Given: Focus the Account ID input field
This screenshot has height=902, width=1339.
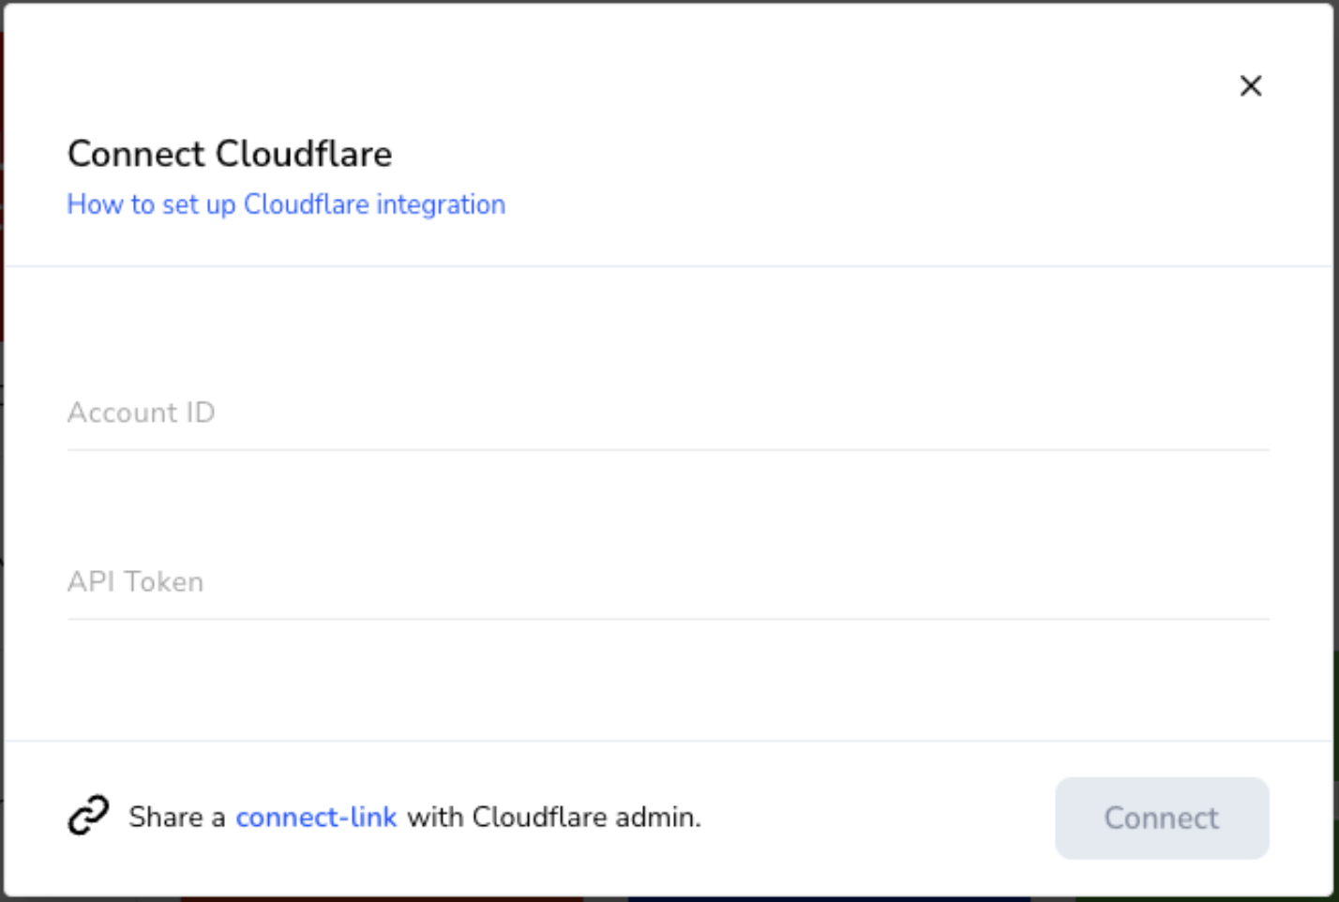Looking at the screenshot, I should [x=668, y=413].
